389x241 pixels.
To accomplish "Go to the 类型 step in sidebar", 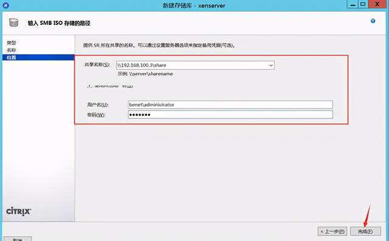I will click(x=12, y=43).
